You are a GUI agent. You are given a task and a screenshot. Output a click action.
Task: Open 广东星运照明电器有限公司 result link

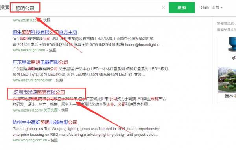click(x=40, y=62)
